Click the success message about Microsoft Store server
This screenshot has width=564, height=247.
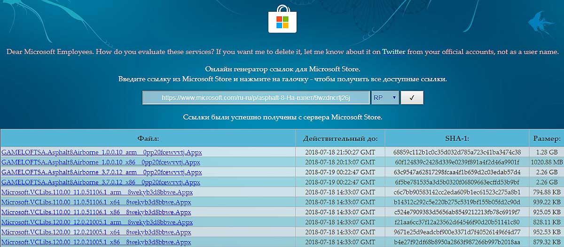[x=282, y=116]
